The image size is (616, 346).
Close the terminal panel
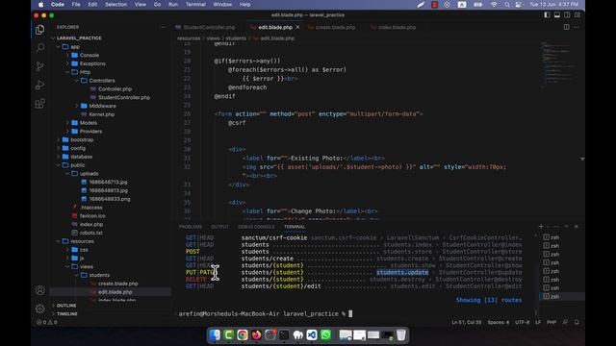tap(577, 227)
